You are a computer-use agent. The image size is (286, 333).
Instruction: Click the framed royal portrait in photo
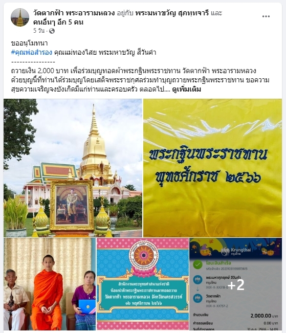point(72,205)
